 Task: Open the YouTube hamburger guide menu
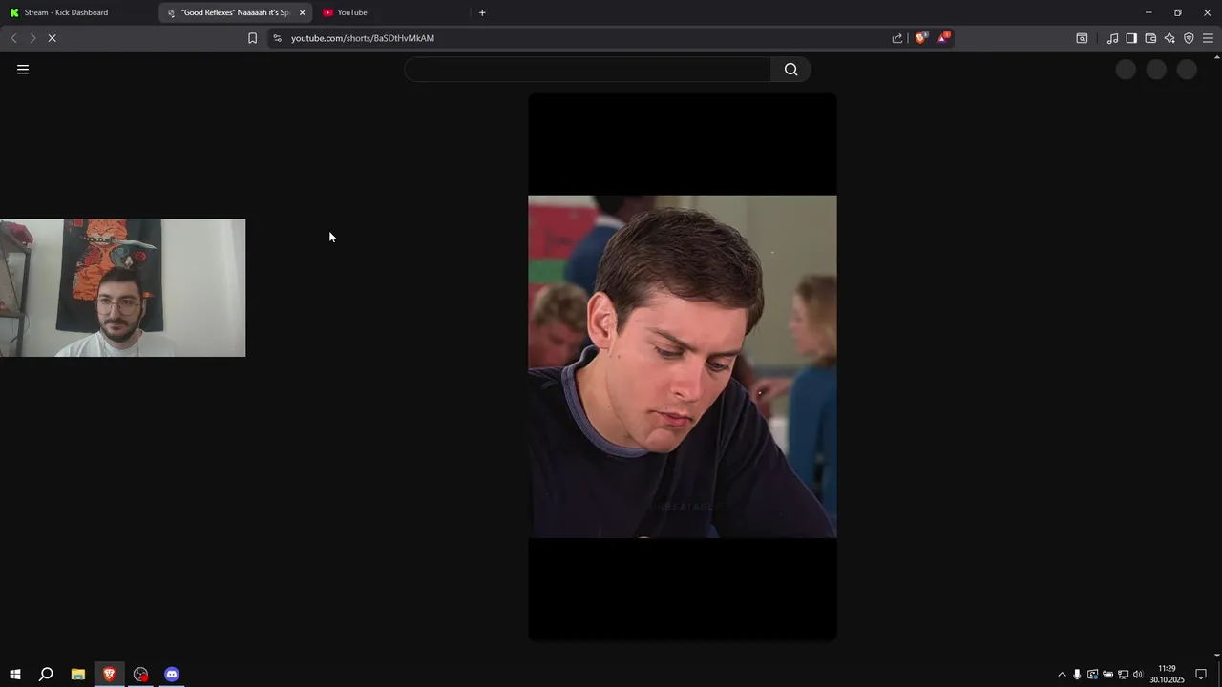click(x=23, y=70)
